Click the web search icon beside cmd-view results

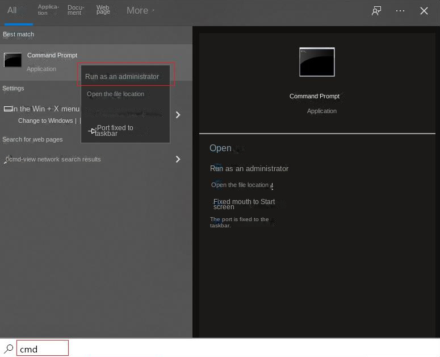(x=7, y=160)
